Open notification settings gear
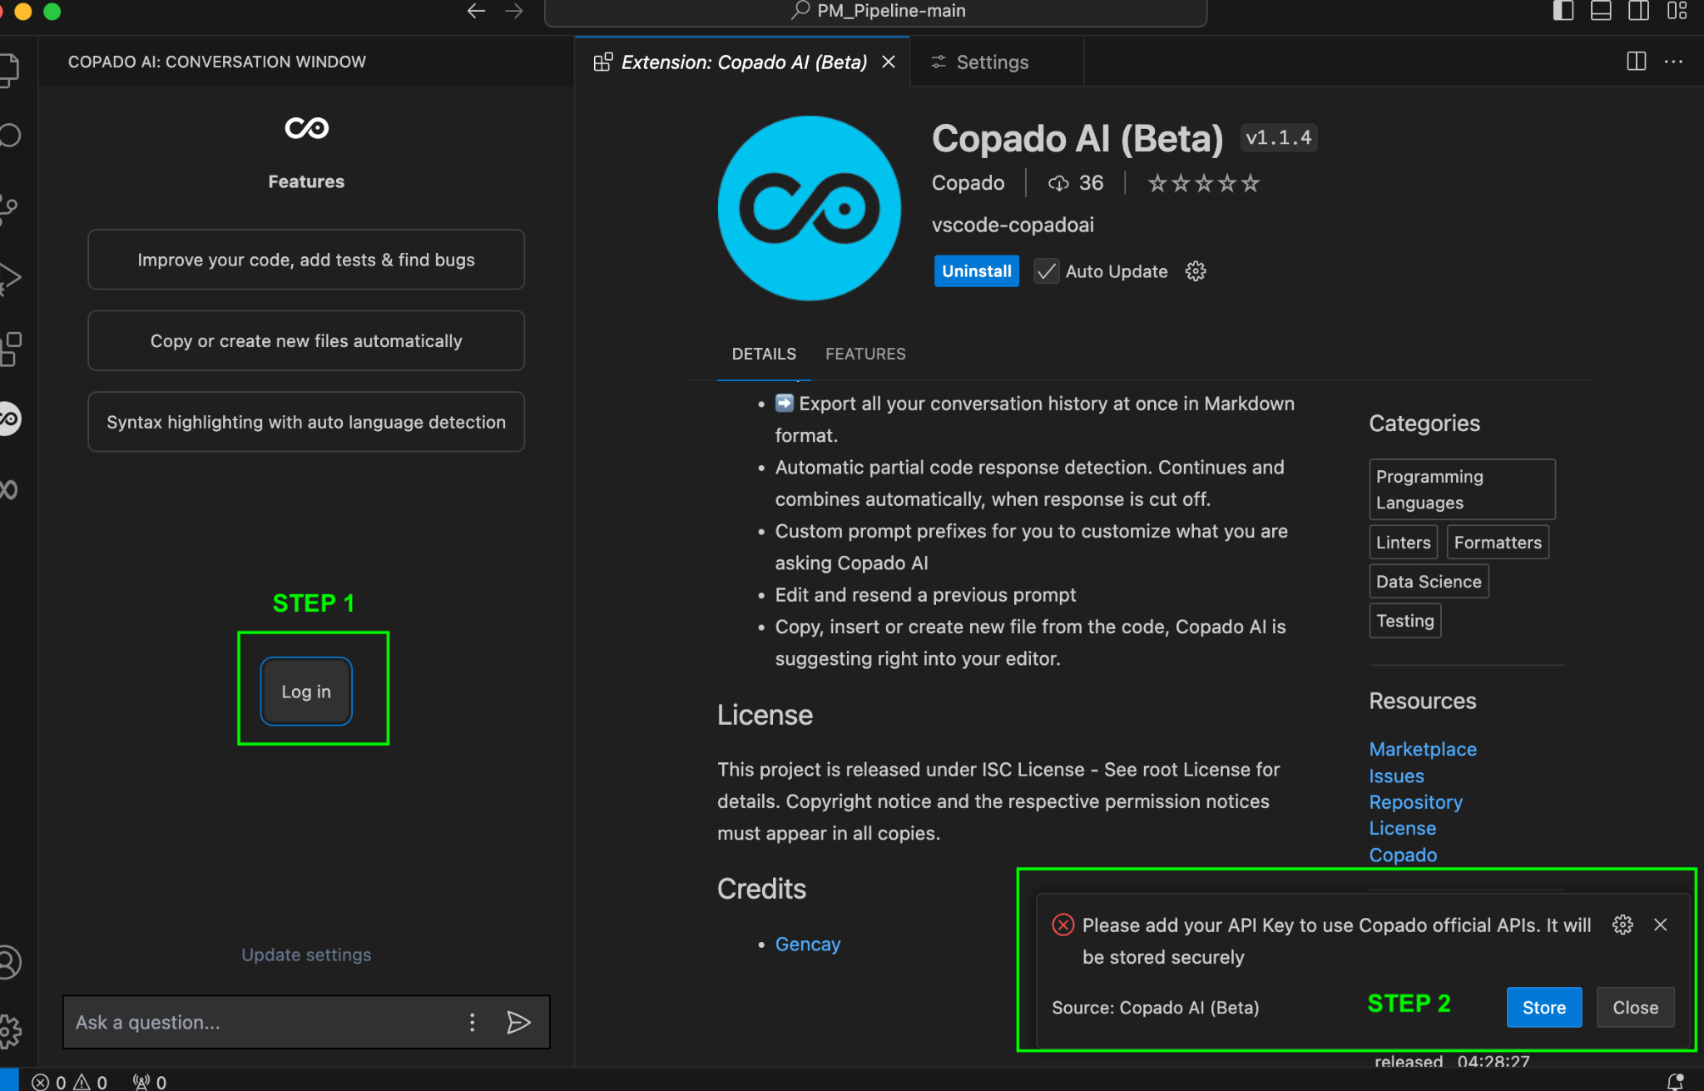This screenshot has height=1091, width=1704. tap(1622, 925)
